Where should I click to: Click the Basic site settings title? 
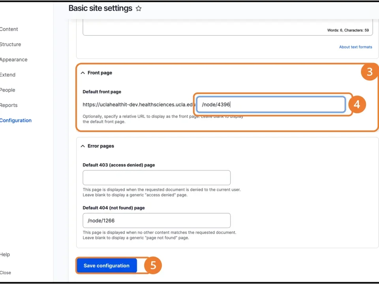point(100,8)
